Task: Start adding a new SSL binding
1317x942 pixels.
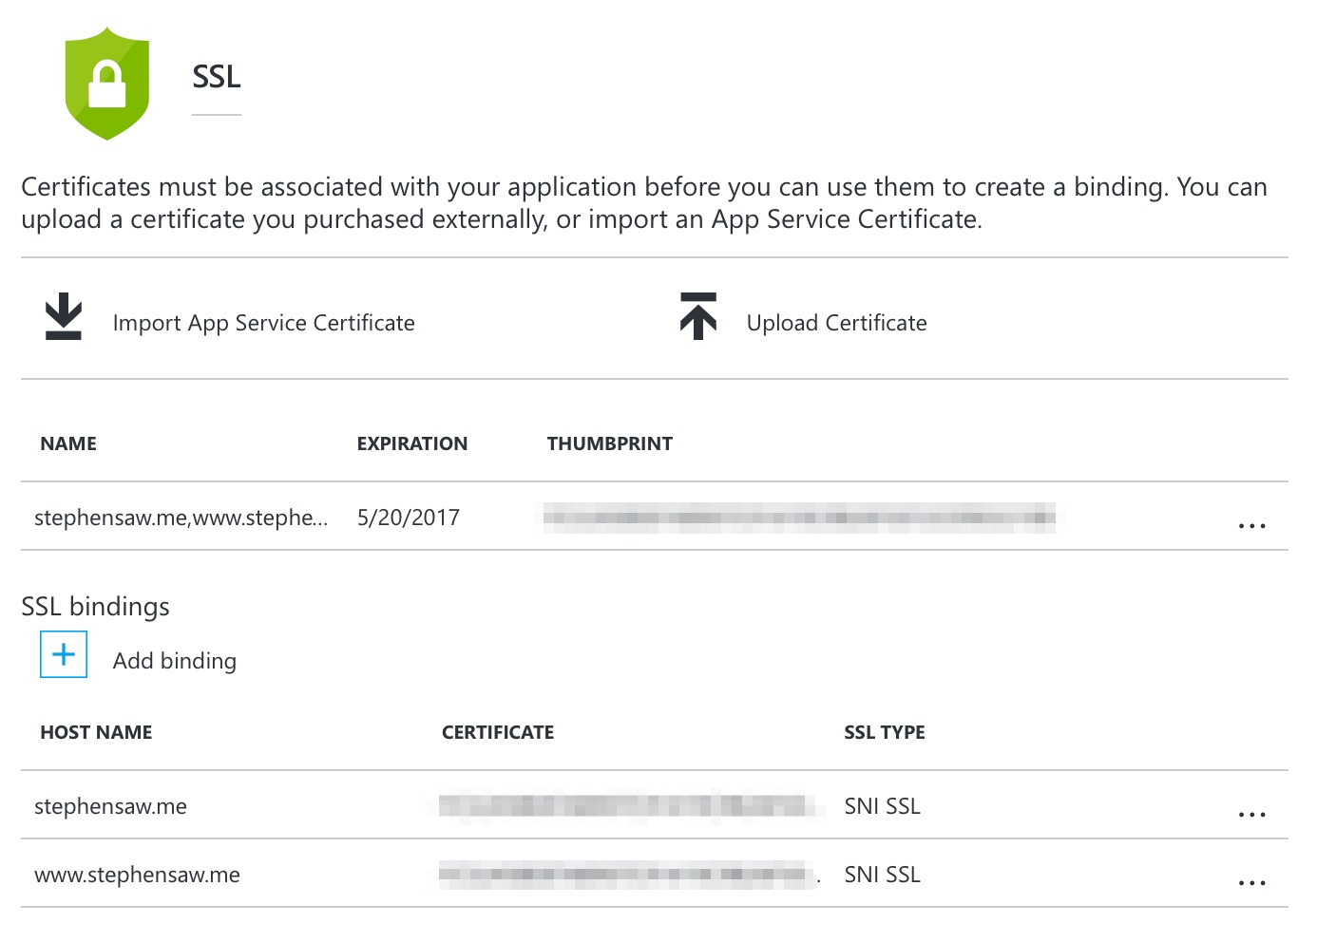Action: pyautogui.click(x=174, y=660)
